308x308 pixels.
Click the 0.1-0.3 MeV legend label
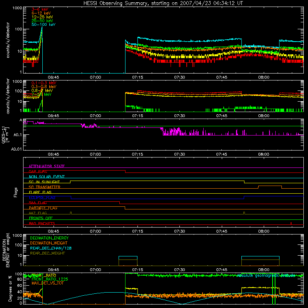tap(44, 83)
